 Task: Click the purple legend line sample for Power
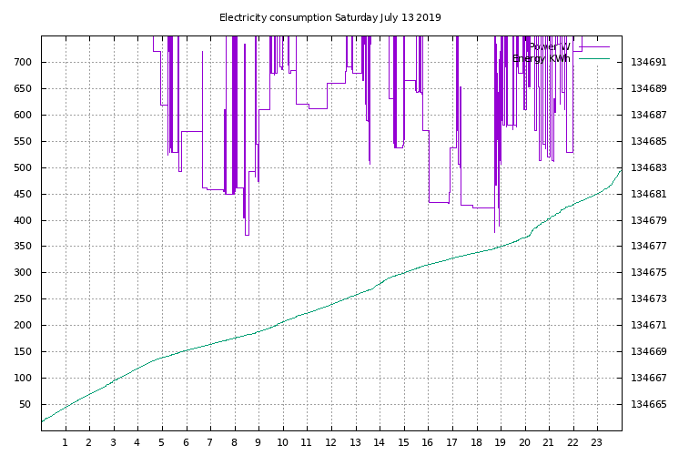(594, 46)
